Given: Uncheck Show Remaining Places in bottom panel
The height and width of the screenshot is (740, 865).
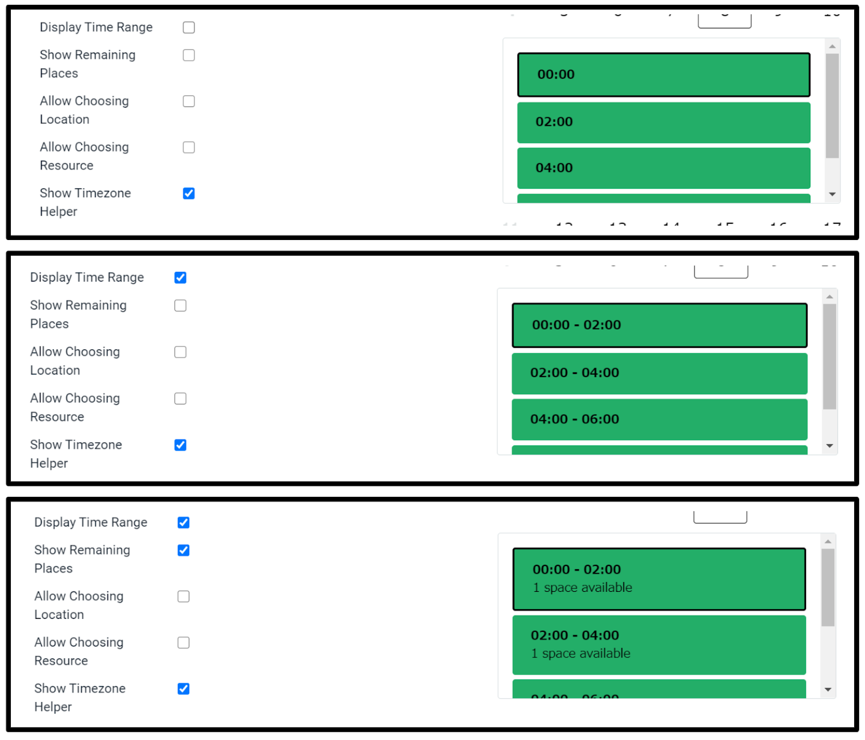Looking at the screenshot, I should pos(184,550).
